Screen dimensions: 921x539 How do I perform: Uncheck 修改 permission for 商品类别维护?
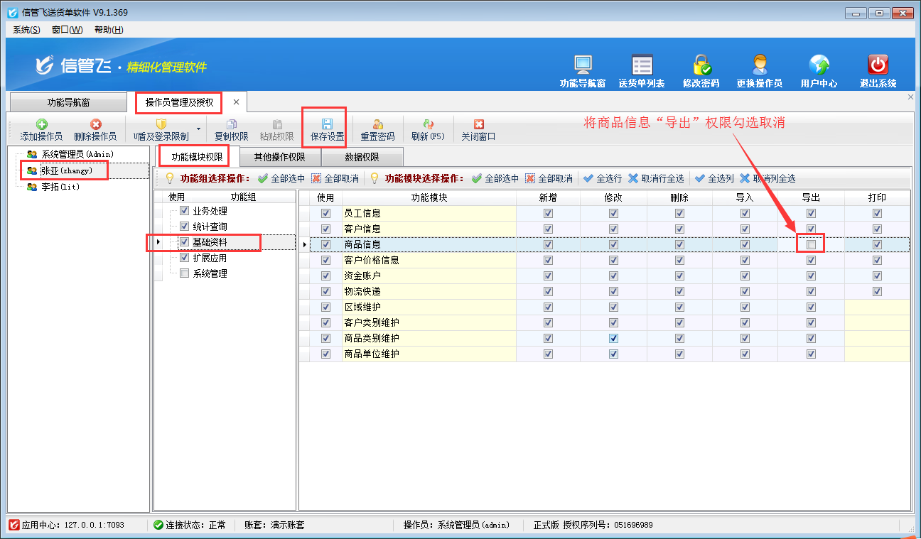point(613,338)
